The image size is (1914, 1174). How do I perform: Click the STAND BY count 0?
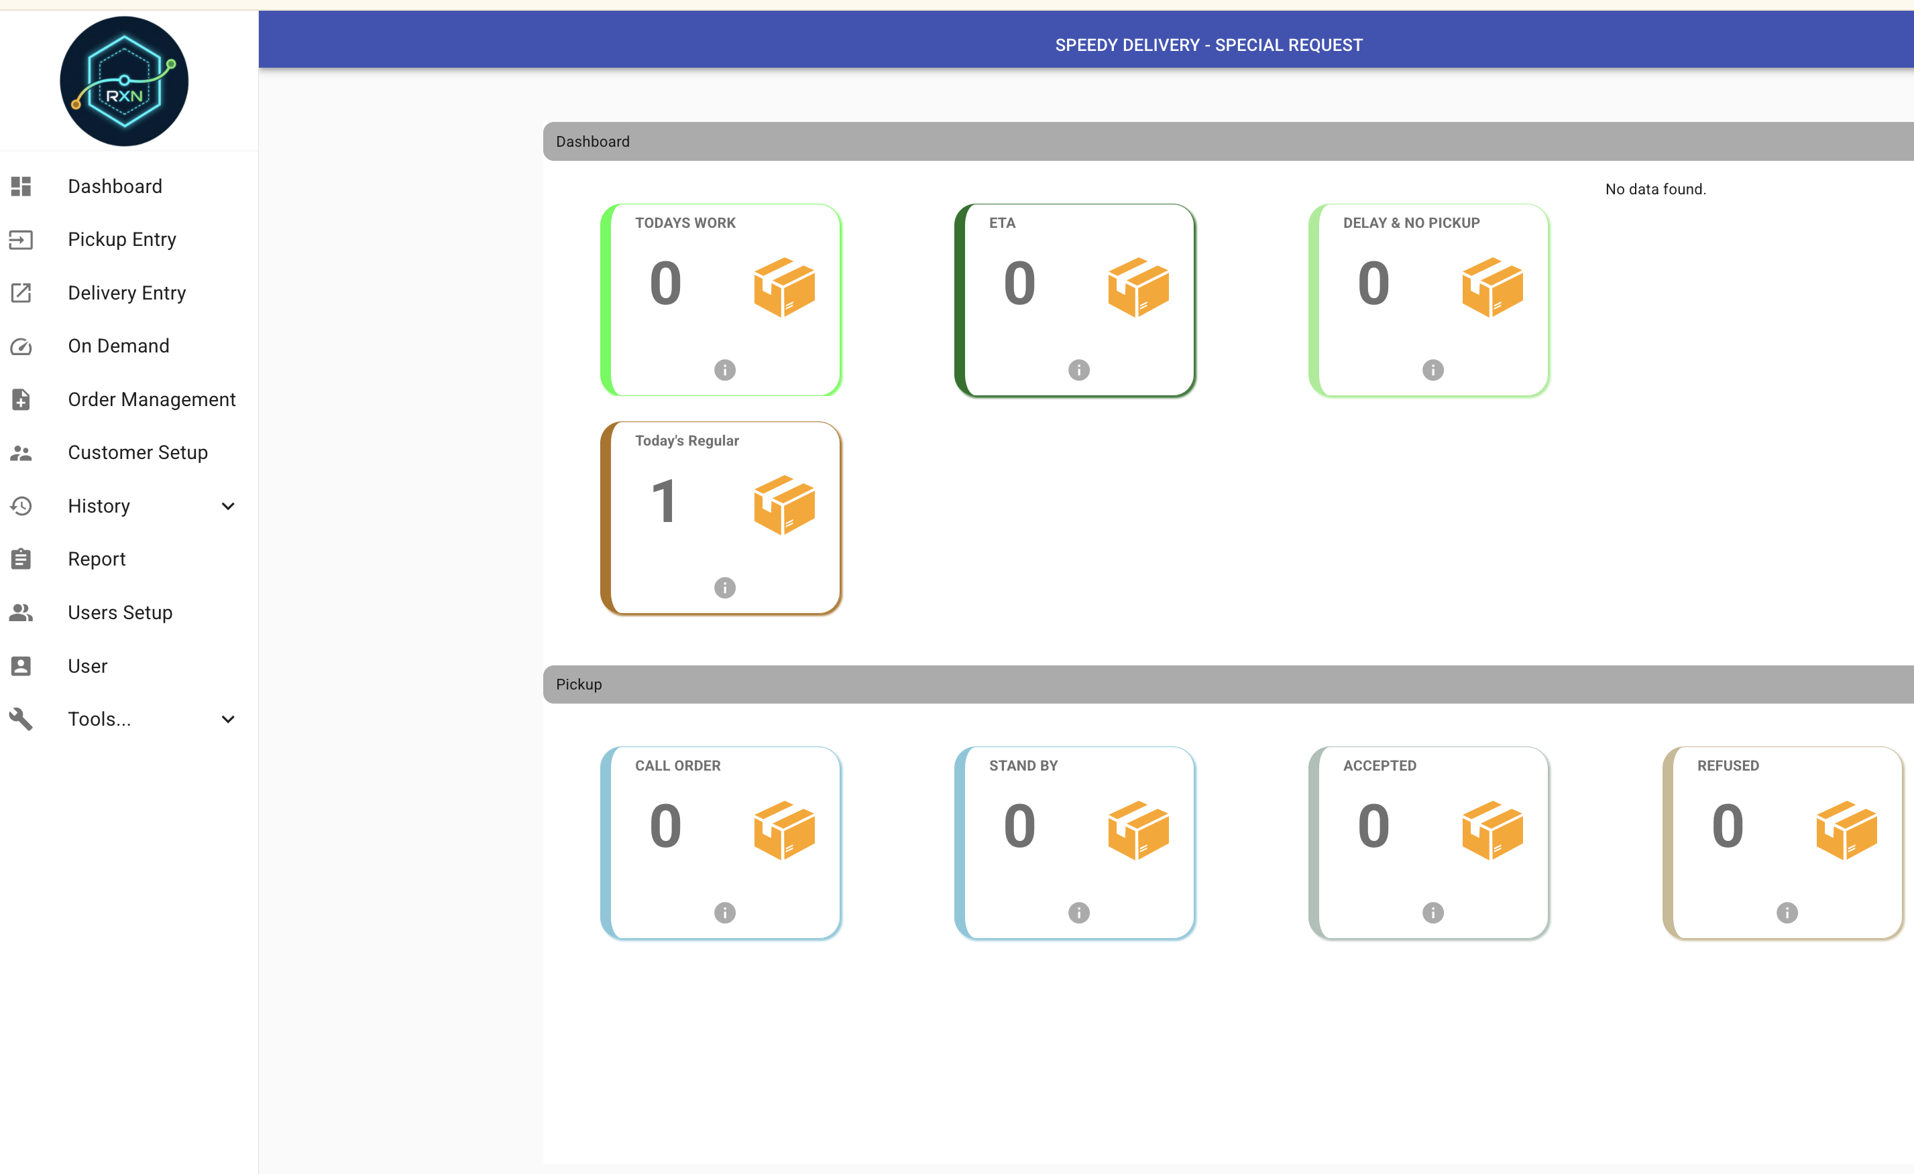click(1019, 826)
